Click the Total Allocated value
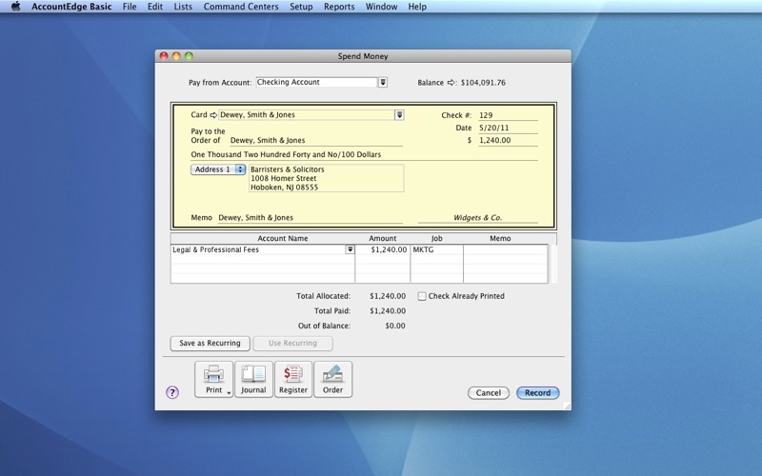This screenshot has width=762, height=476. [x=388, y=296]
